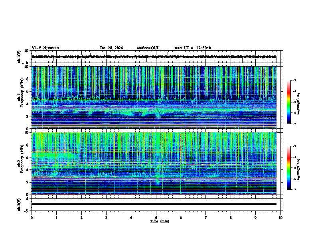
Task: Click time-axis tick label "5"
Action: [x=156, y=218]
